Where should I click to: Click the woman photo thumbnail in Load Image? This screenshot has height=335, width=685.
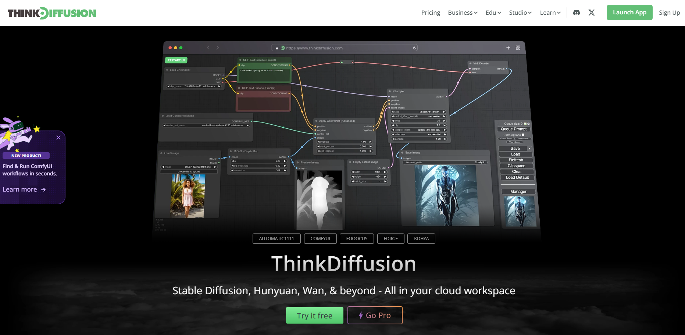[x=188, y=196]
